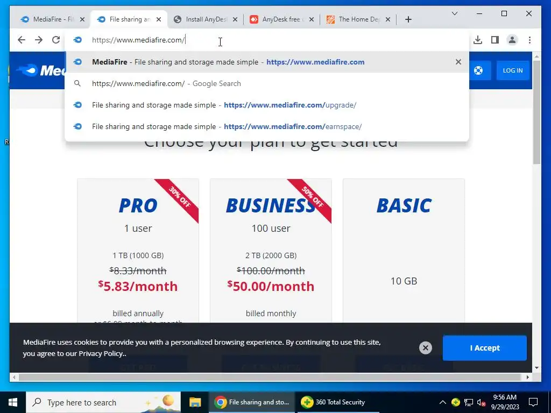The width and height of the screenshot is (551, 413).
Task: Close the Install AnyDesk tab
Action: pos(235,20)
